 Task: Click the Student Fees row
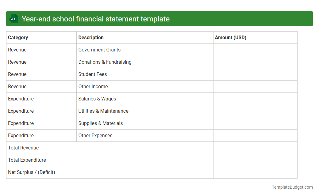click(93, 74)
